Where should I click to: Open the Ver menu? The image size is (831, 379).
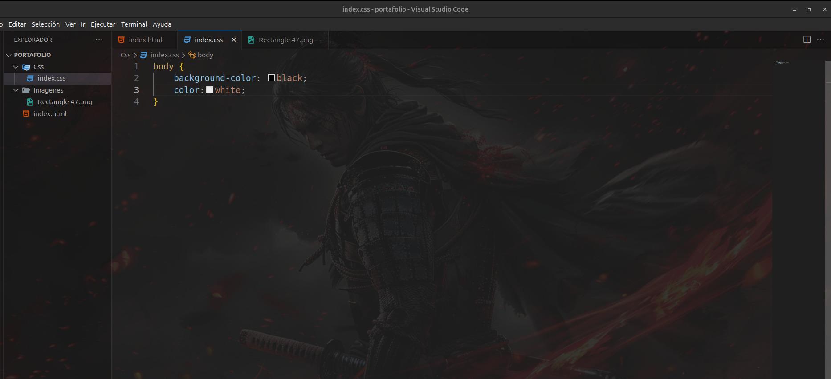point(70,24)
